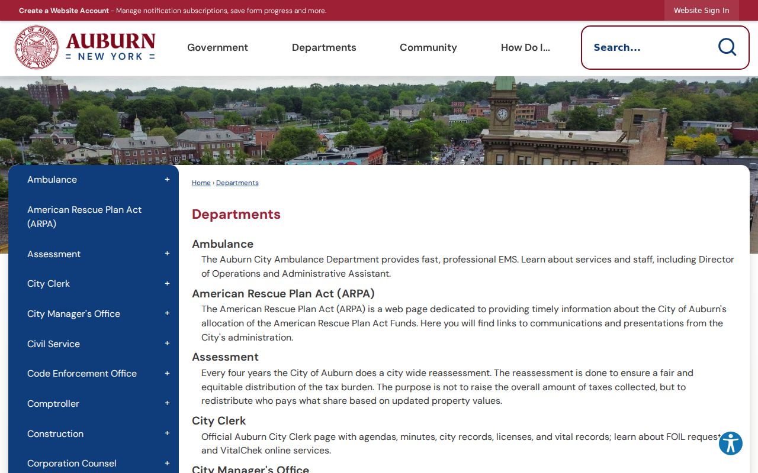Click Create a Website Account link

tap(64, 11)
